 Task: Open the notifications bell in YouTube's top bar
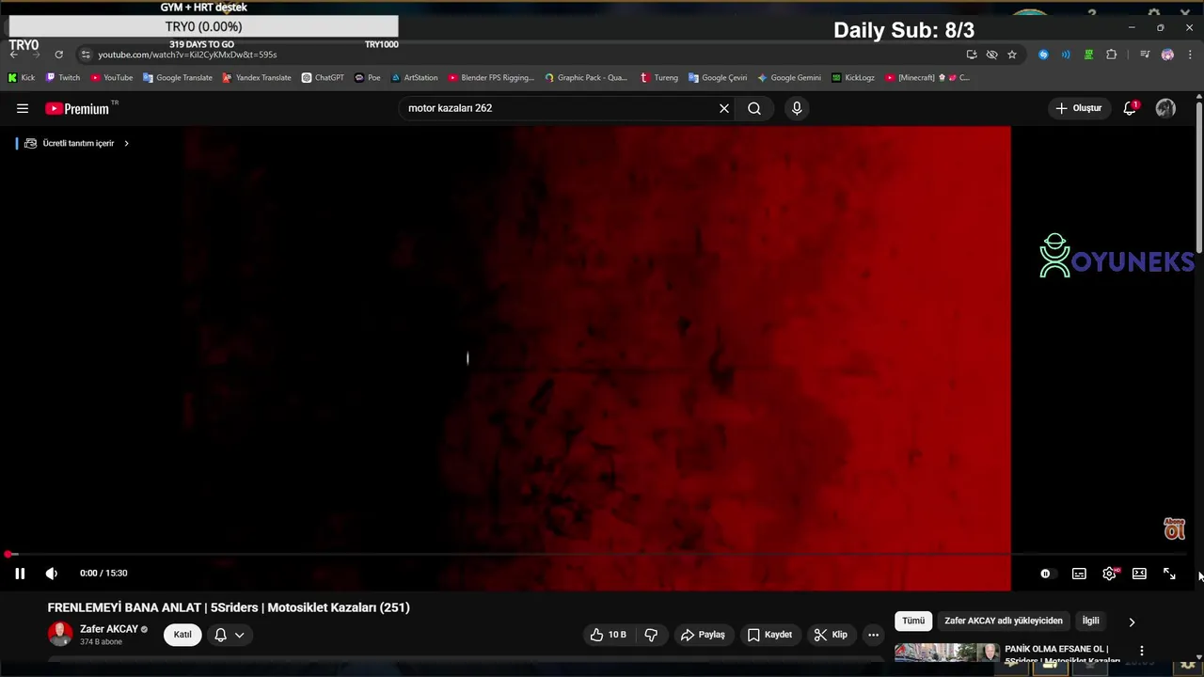coord(1130,108)
